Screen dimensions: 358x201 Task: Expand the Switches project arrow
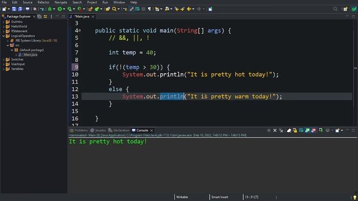tap(4, 60)
